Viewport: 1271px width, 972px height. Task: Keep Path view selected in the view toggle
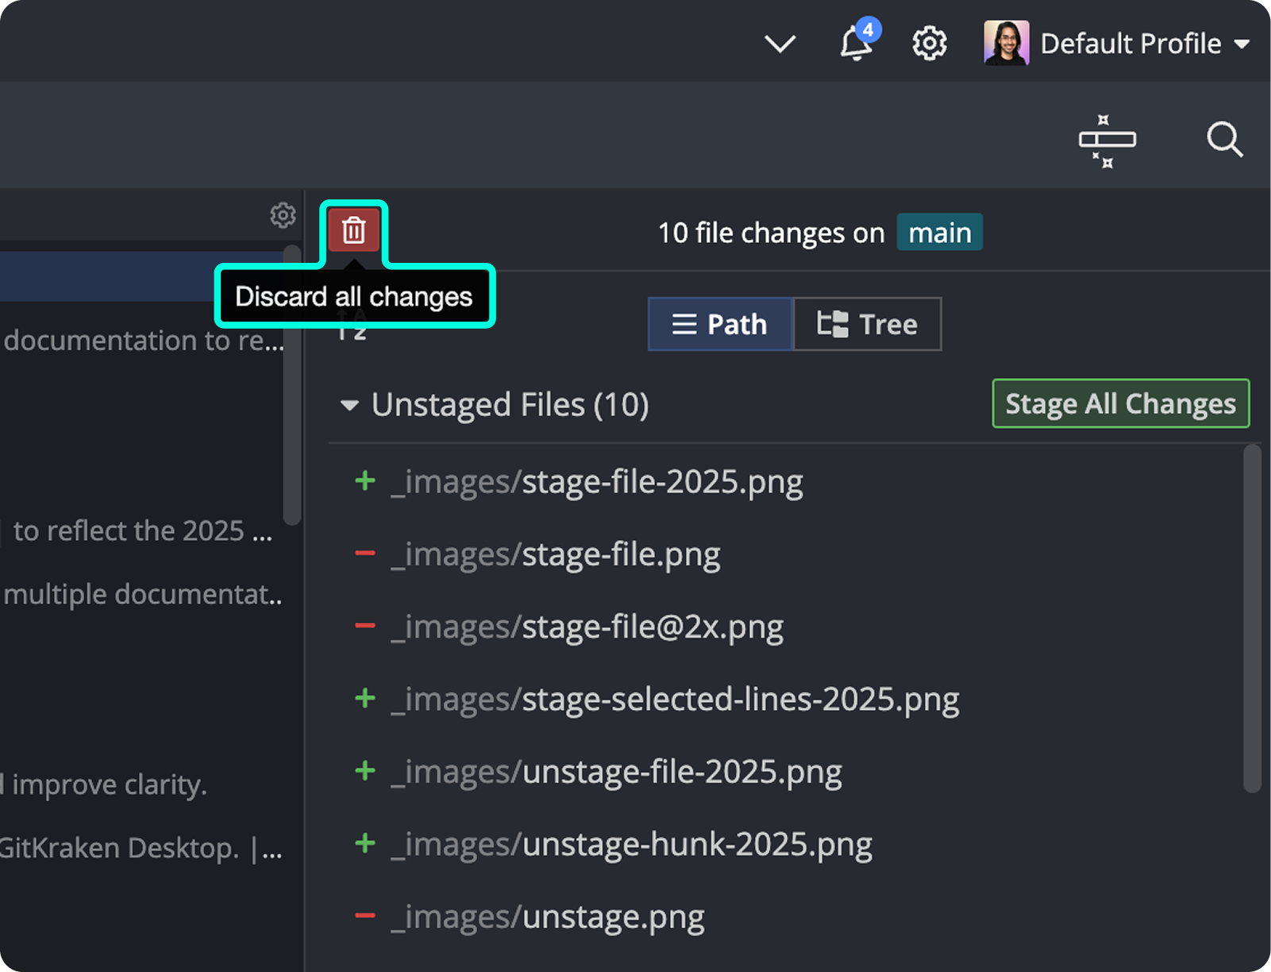click(x=720, y=324)
